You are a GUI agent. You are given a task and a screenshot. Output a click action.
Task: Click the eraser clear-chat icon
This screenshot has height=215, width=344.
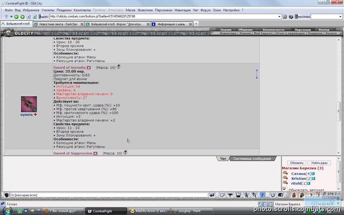point(222,195)
